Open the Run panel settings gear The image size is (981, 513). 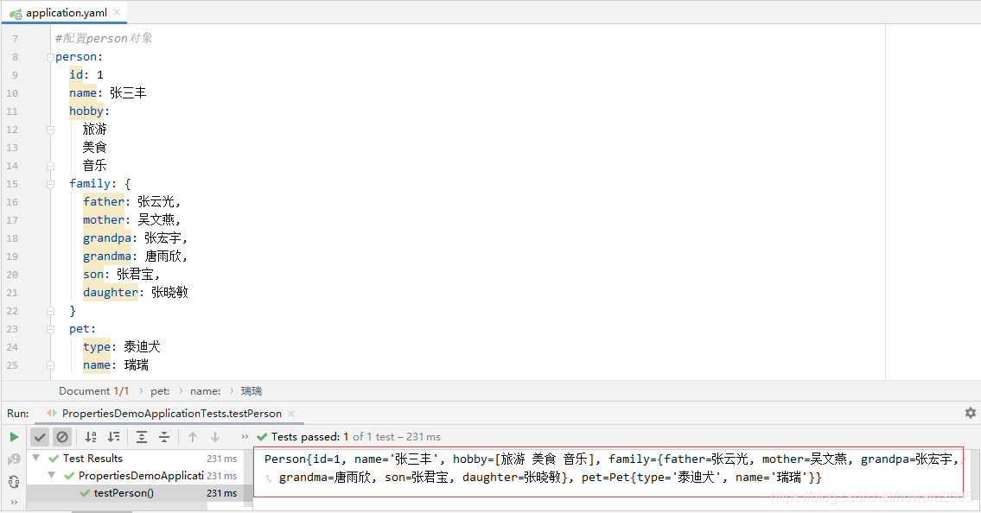coord(971,414)
